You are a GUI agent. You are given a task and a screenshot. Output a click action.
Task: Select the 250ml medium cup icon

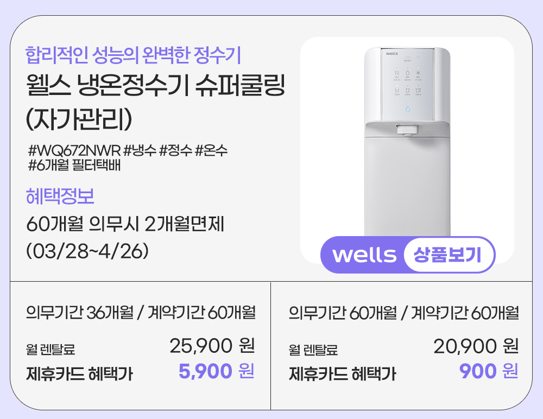(408, 89)
